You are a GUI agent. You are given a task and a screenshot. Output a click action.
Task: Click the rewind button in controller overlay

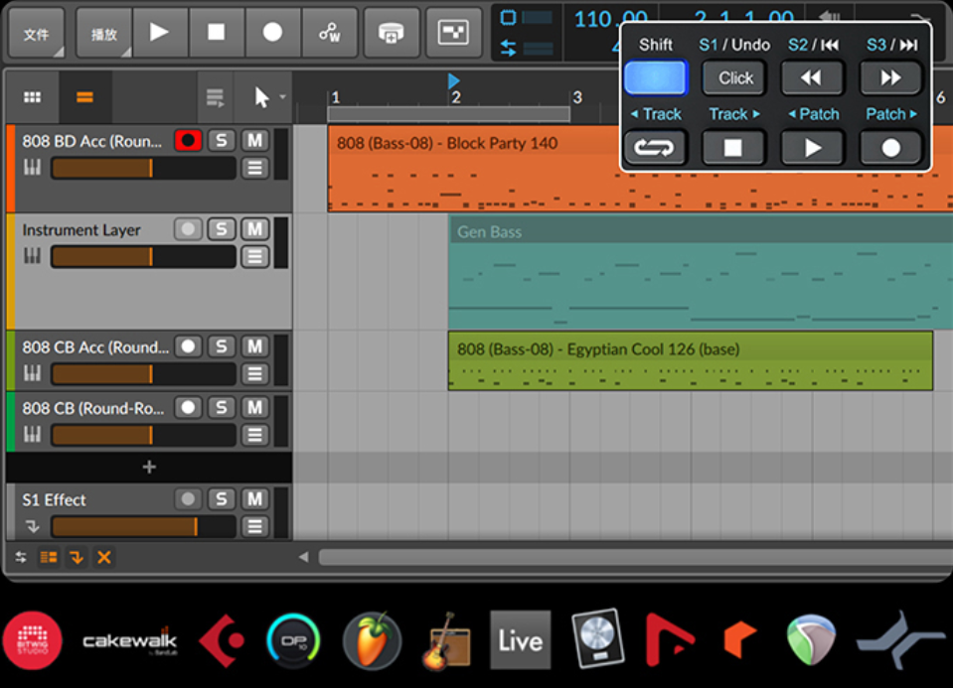pyautogui.click(x=812, y=77)
